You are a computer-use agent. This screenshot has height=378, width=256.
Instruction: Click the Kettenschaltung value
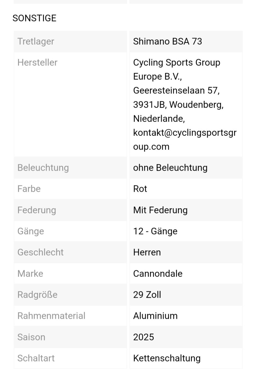pos(167,358)
